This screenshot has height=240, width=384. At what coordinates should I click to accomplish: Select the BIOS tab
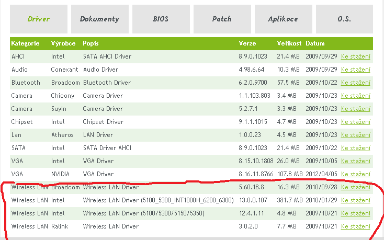pos(161,19)
